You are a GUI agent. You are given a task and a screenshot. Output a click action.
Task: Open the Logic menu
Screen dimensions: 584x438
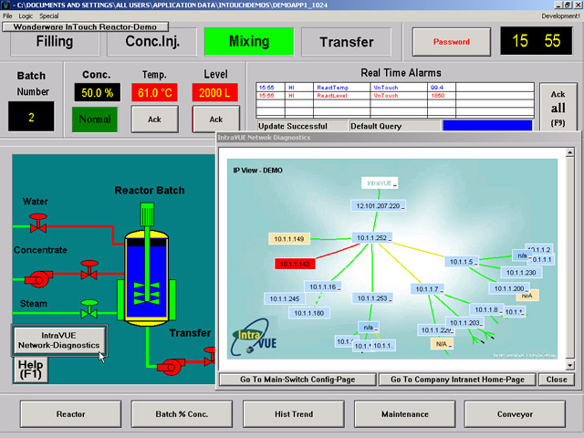(26, 16)
